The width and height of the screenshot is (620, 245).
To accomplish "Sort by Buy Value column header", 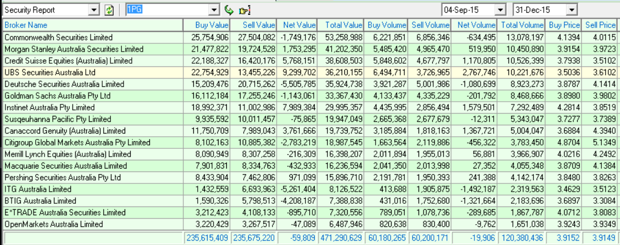I will click(x=206, y=25).
